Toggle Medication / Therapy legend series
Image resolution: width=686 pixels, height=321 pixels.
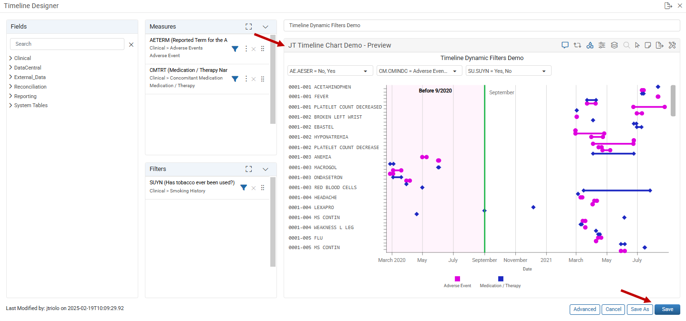500,281
